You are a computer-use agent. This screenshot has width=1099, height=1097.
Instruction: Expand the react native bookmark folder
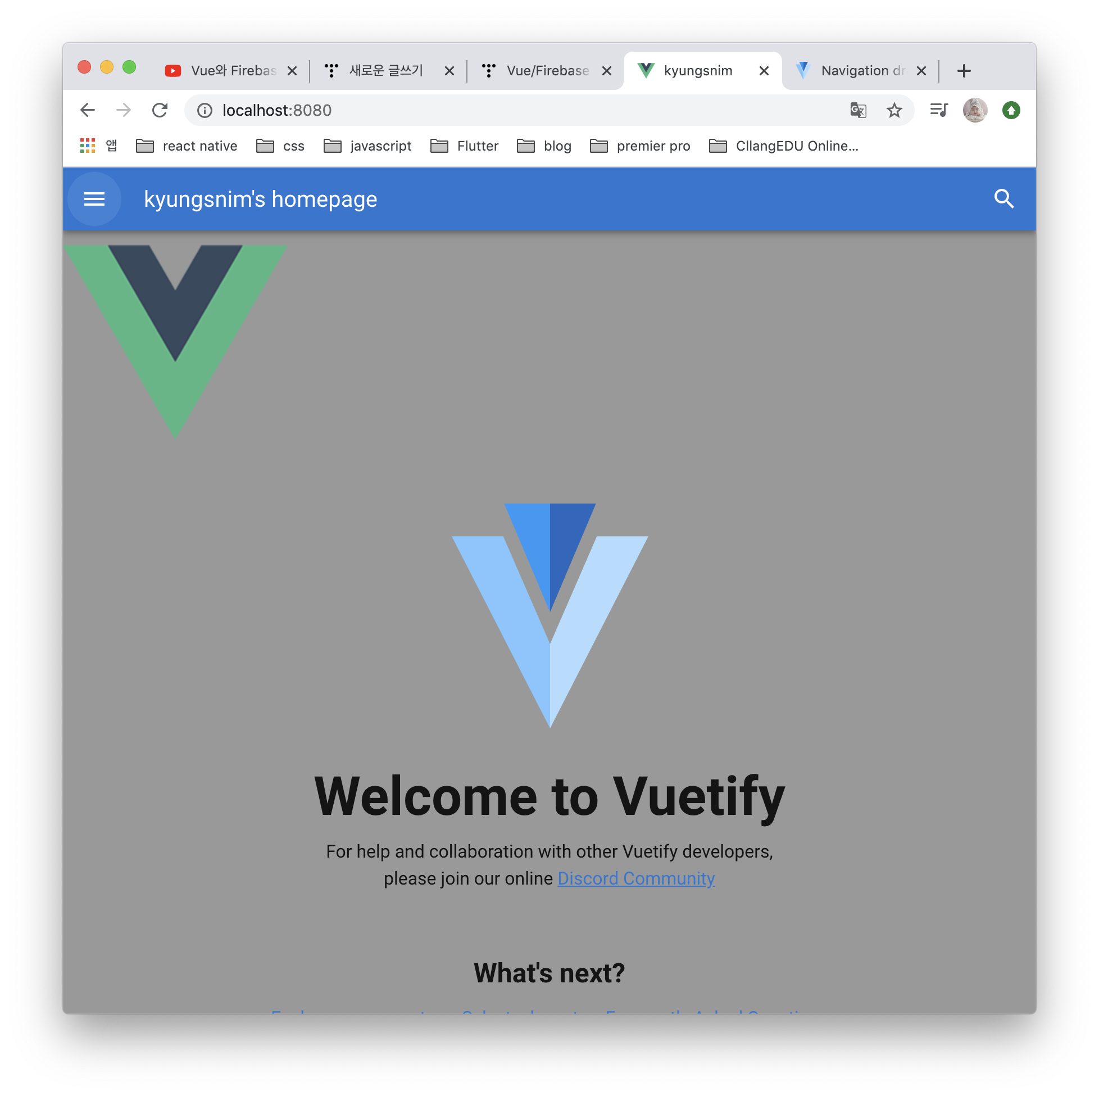point(187,146)
